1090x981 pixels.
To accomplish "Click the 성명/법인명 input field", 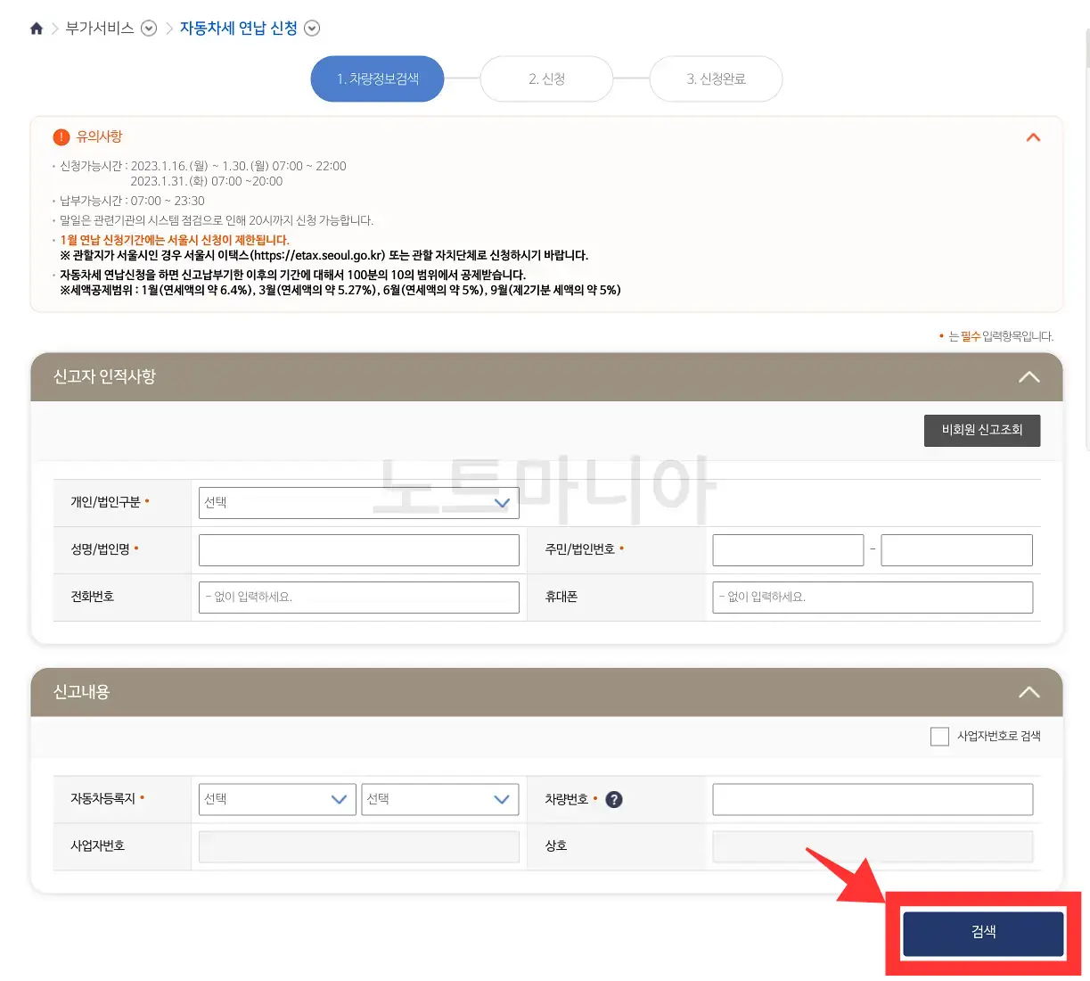I will click(358, 549).
